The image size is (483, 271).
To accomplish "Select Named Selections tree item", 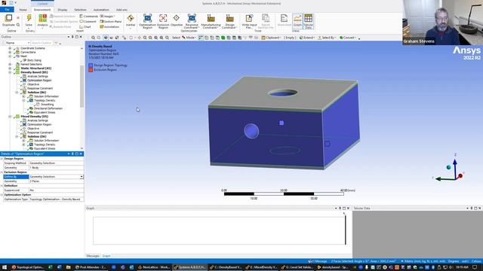I will [x=31, y=65].
